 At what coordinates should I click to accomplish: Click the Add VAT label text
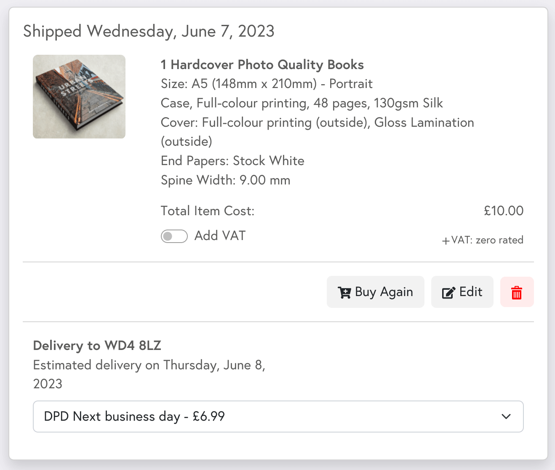click(220, 236)
